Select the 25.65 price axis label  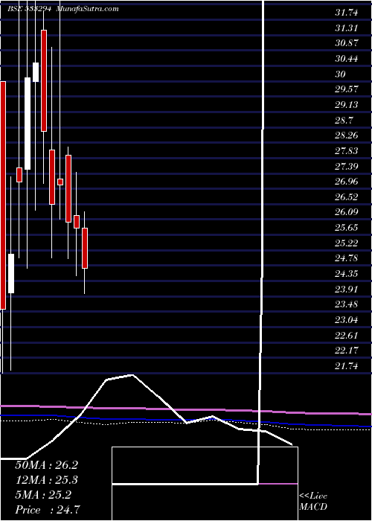[347, 228]
